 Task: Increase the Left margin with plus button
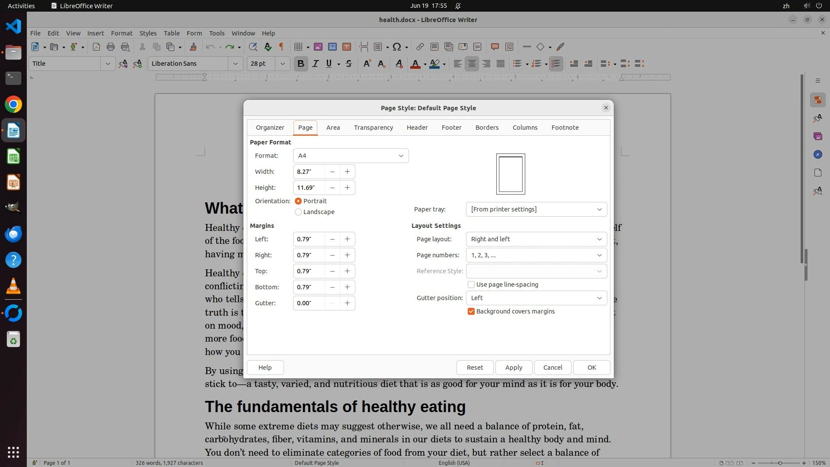pos(347,239)
